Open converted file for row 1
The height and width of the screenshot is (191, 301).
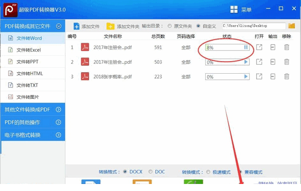pos(259,47)
